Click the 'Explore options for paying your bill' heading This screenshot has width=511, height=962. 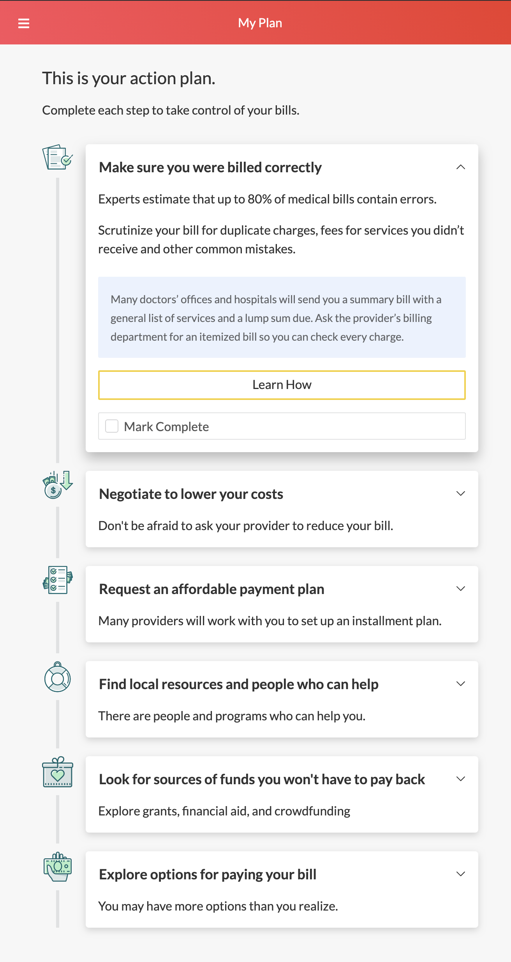pos(208,874)
